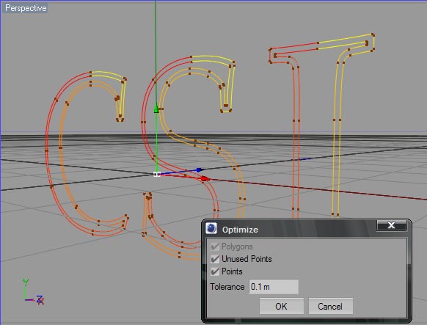Select the green Y-axis handle arrow
Screen dimensions: 427x325
tap(156, 109)
